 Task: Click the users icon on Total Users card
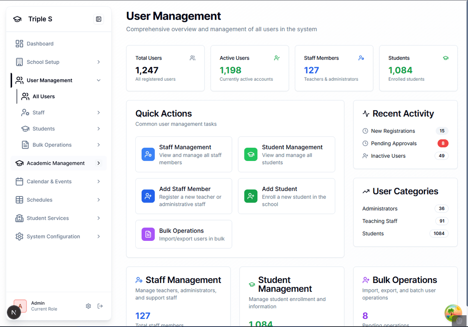pyautogui.click(x=192, y=58)
